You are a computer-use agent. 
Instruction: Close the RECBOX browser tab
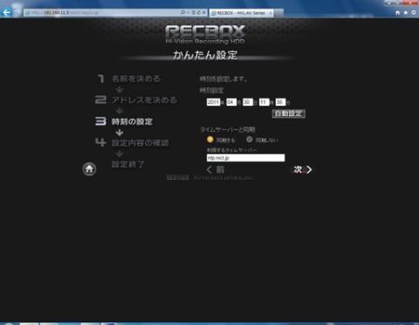point(271,13)
